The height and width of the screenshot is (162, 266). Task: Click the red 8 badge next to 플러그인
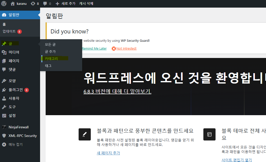27,90
